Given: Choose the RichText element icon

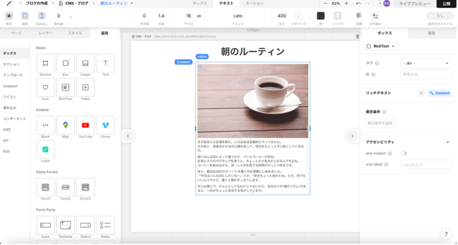Looking at the screenshot, I should [65, 87].
